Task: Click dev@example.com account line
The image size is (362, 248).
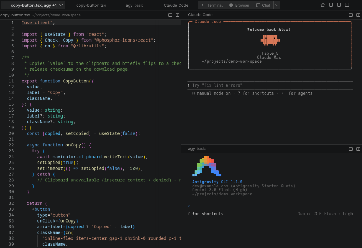Action: pos(244,186)
